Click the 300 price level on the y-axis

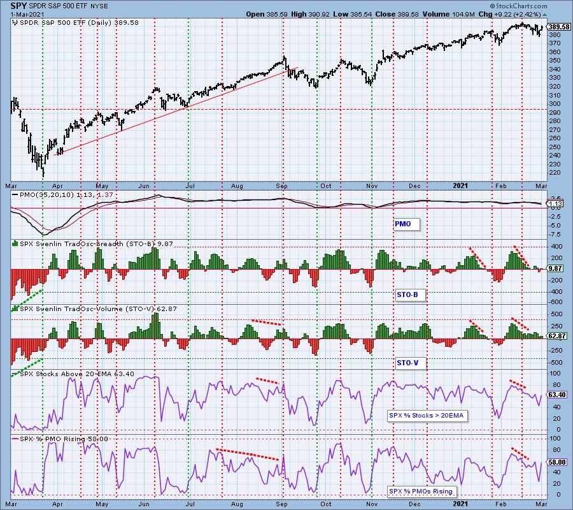pos(555,104)
